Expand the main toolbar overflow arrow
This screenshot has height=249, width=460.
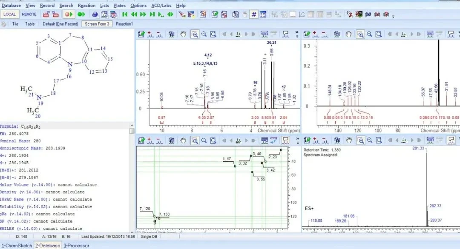coord(393,16)
